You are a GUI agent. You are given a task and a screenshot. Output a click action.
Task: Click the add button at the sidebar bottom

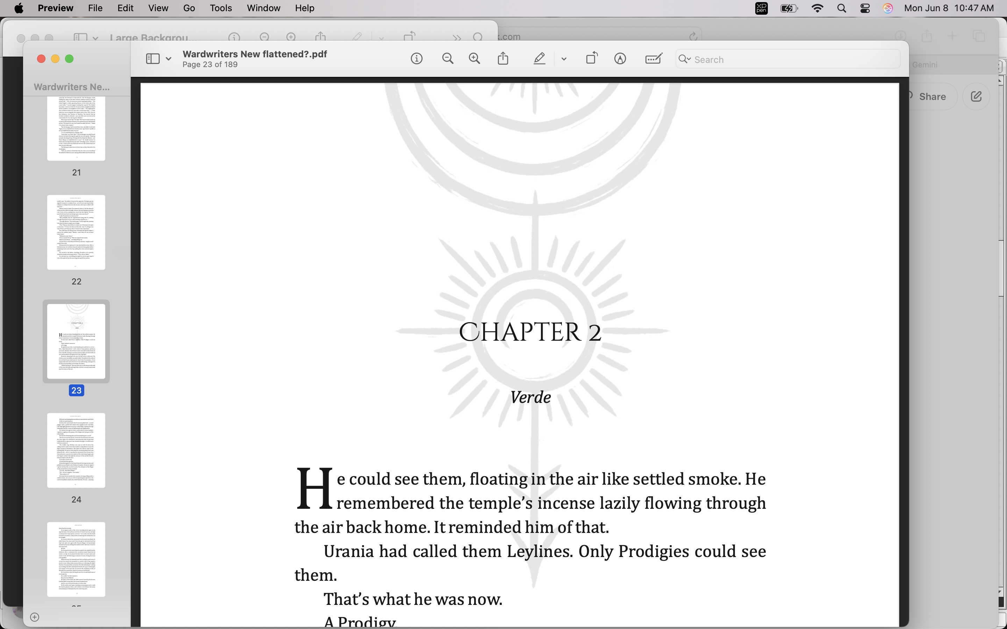pos(35,617)
